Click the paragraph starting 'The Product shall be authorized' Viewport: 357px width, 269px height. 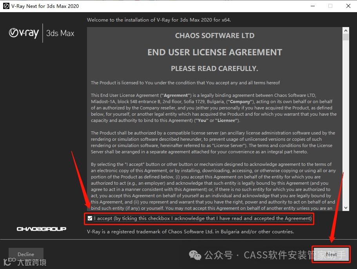(x=213, y=142)
